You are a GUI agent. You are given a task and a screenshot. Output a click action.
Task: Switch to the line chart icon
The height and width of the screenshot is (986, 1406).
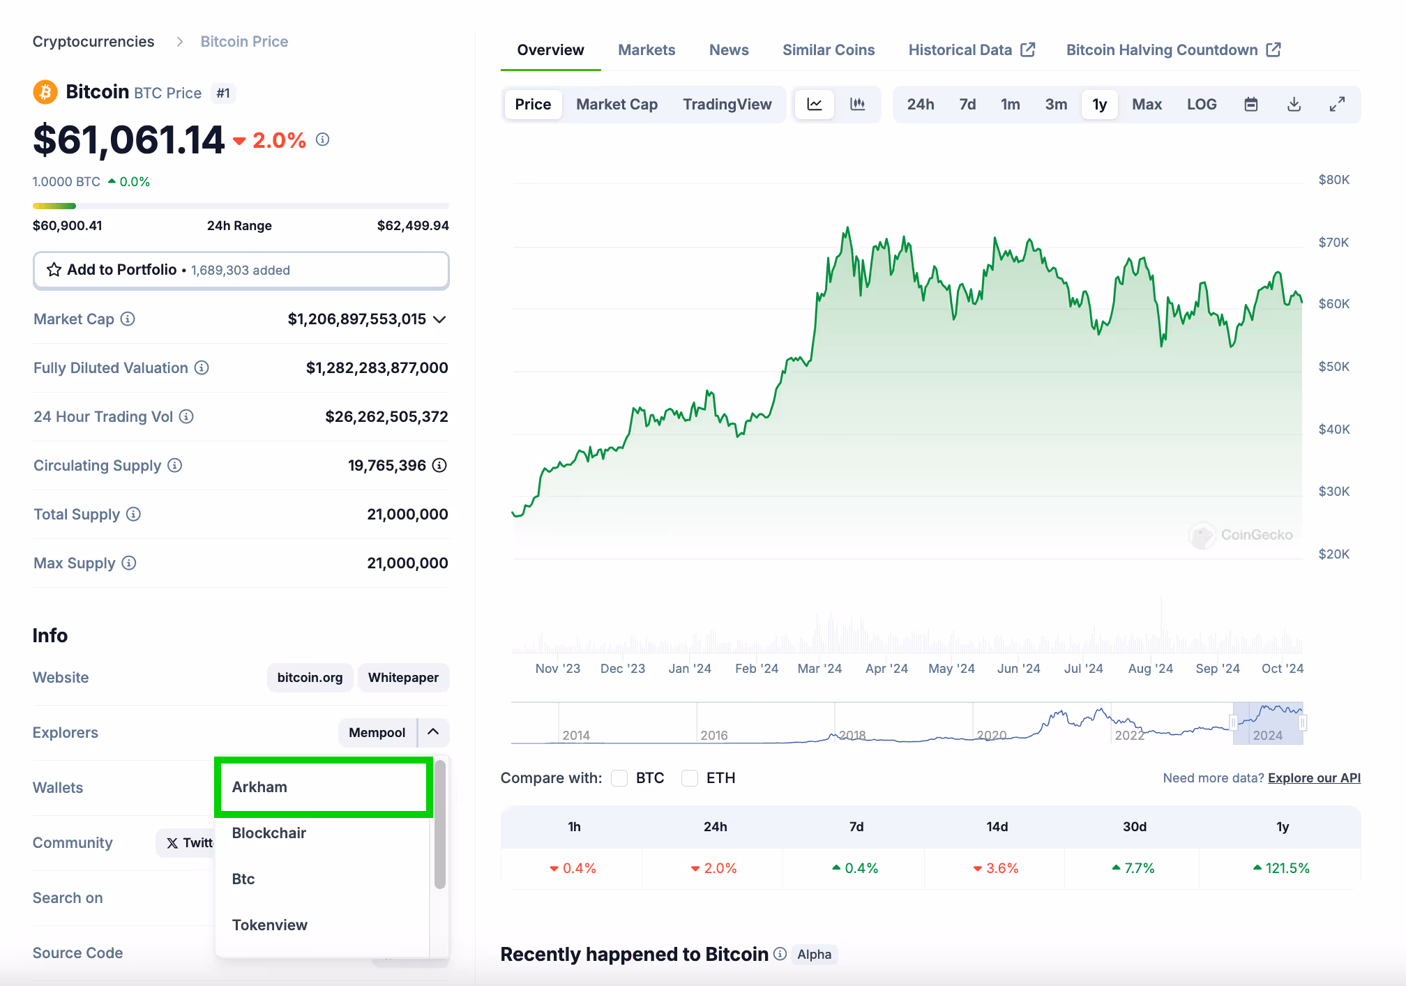[x=814, y=105]
